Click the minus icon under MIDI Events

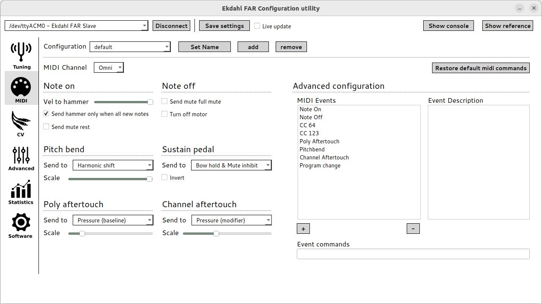[x=413, y=229]
